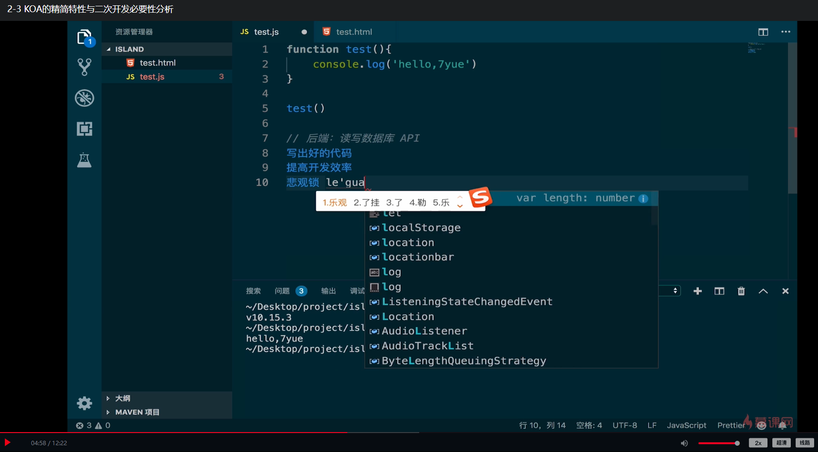Open the 问题 panel tab

click(x=282, y=291)
